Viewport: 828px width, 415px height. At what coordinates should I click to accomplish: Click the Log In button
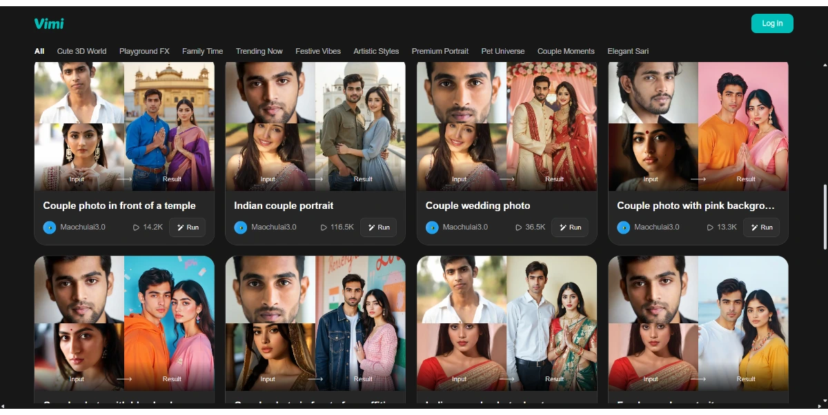coord(772,23)
